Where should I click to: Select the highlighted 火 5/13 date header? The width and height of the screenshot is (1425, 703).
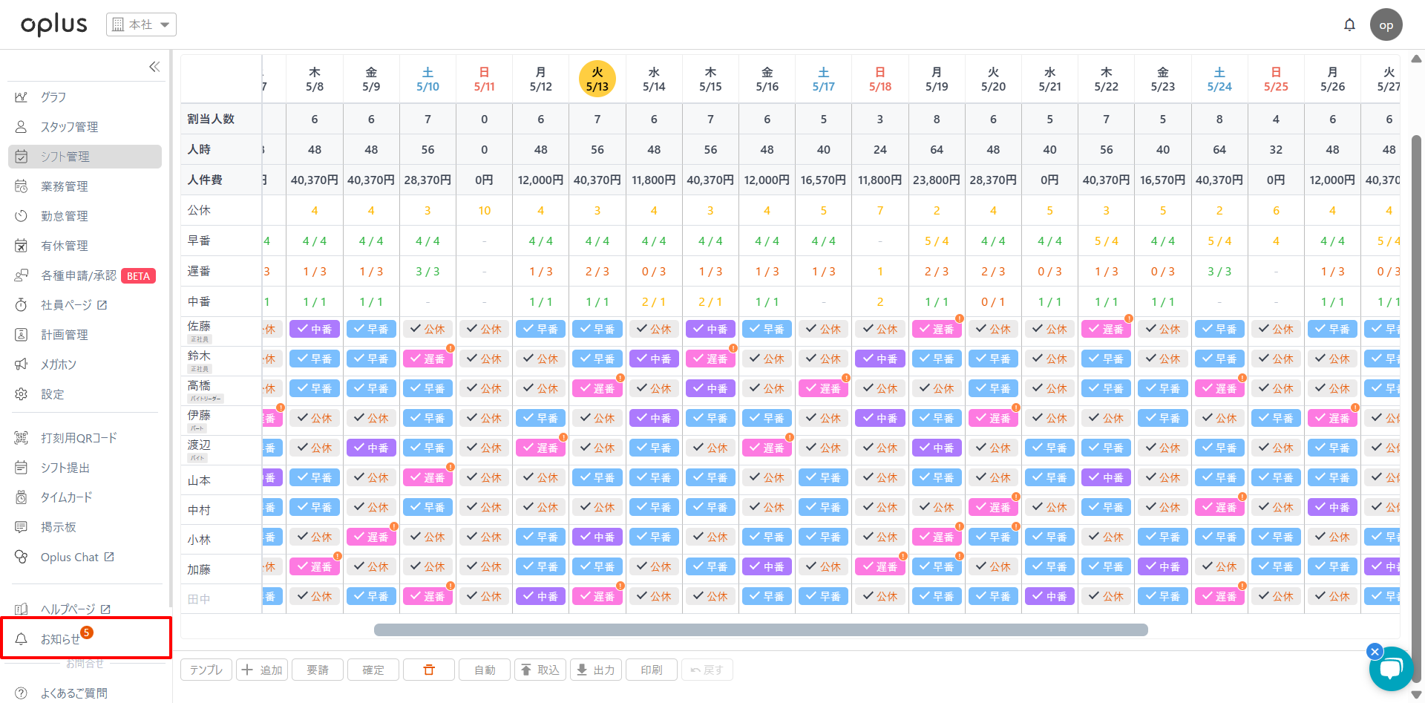tap(597, 79)
